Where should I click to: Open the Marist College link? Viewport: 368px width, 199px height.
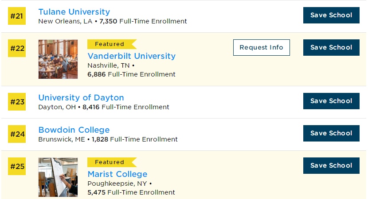pos(117,174)
